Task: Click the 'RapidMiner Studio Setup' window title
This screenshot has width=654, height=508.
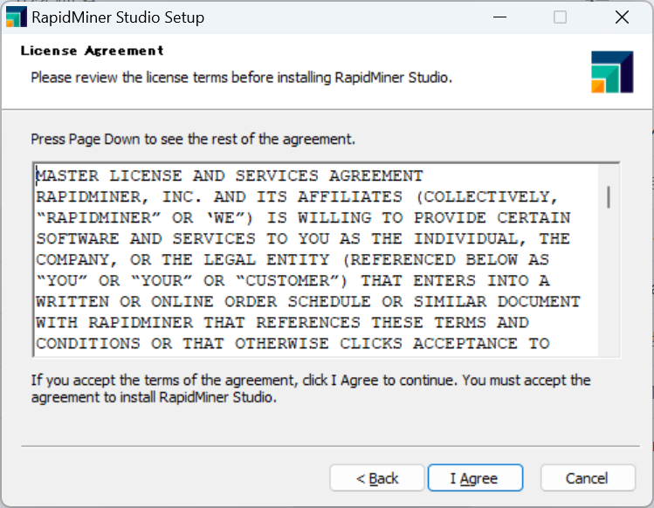Action: [118, 17]
